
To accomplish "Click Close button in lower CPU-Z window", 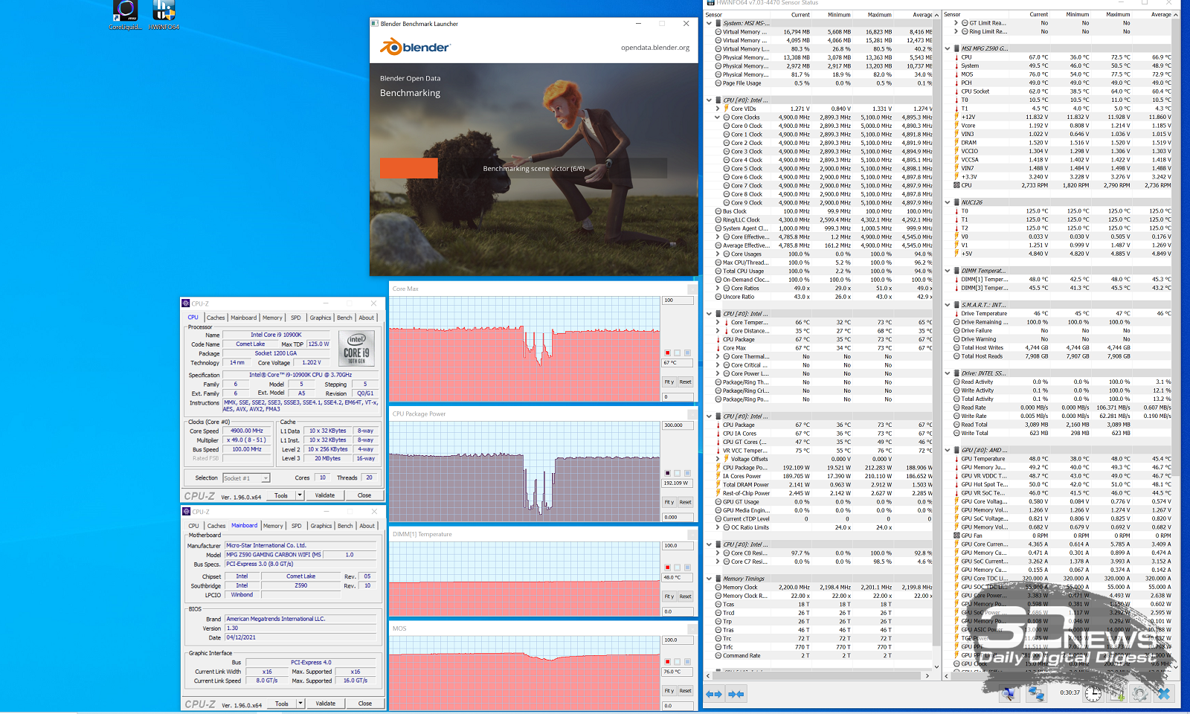I will [x=365, y=704].
